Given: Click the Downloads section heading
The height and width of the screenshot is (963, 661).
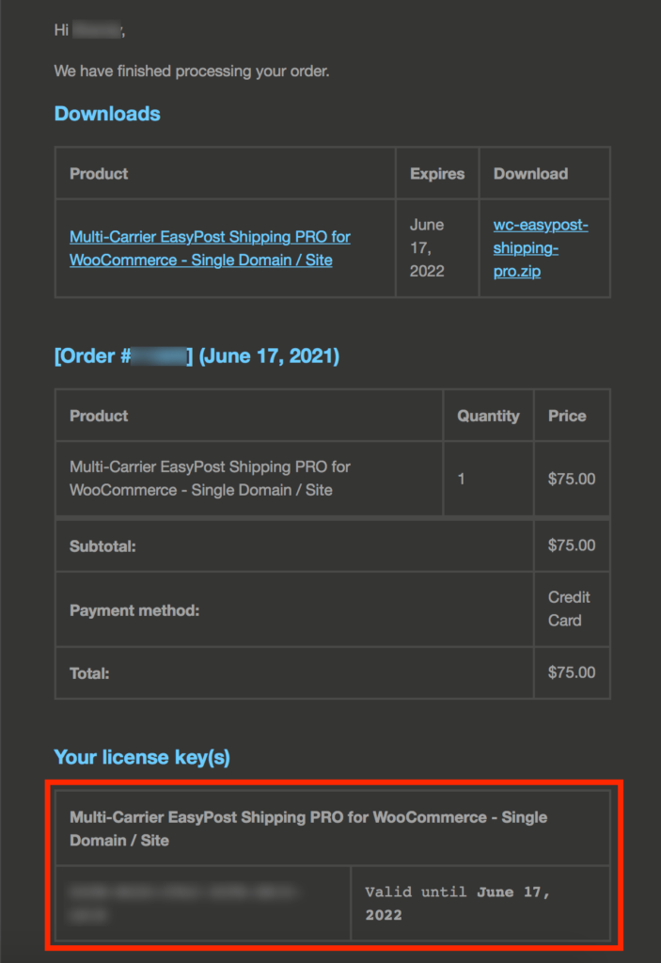Looking at the screenshot, I should [107, 114].
